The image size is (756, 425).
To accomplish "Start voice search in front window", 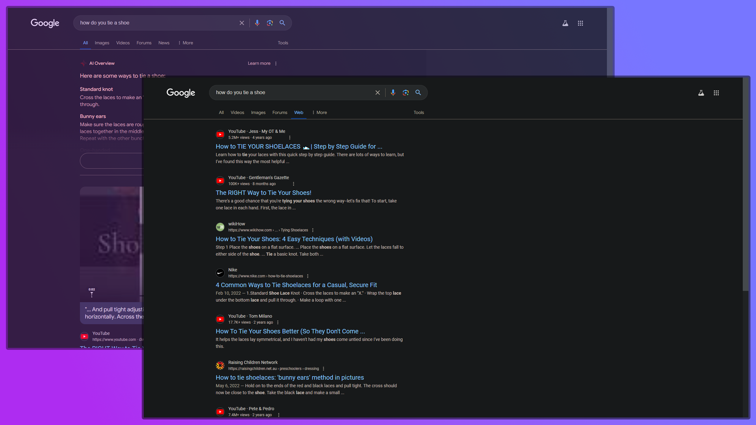I will coord(393,93).
